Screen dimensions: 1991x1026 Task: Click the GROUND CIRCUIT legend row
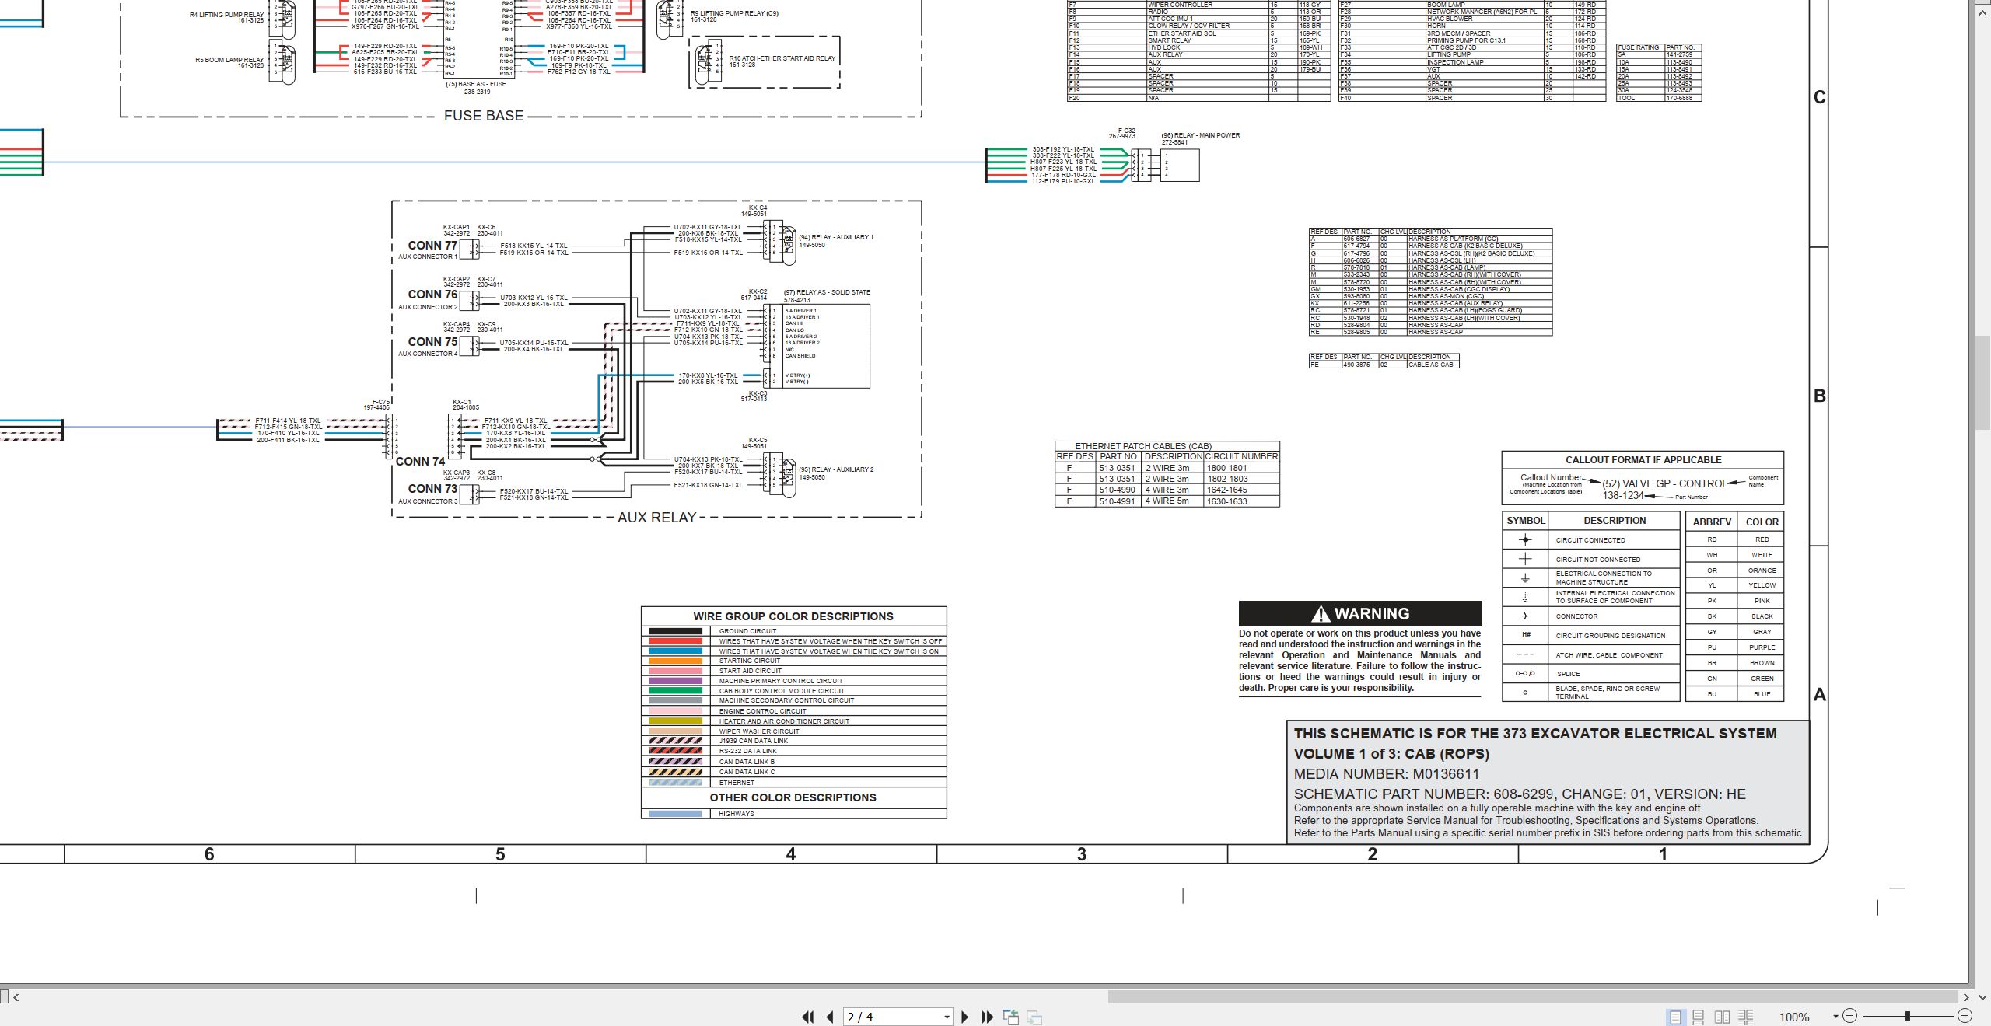coord(793,631)
